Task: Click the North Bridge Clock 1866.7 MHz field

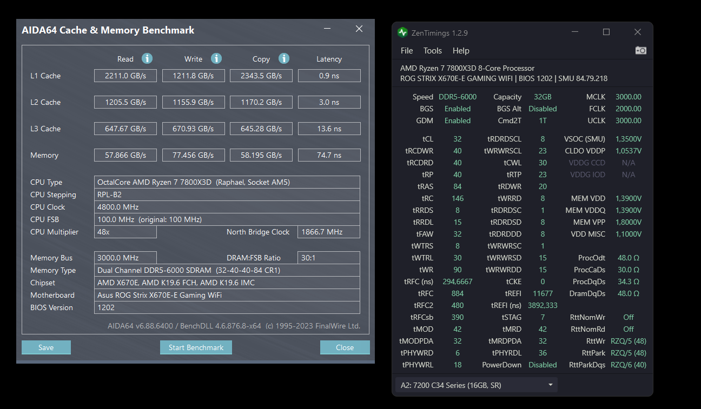Action: [329, 232]
